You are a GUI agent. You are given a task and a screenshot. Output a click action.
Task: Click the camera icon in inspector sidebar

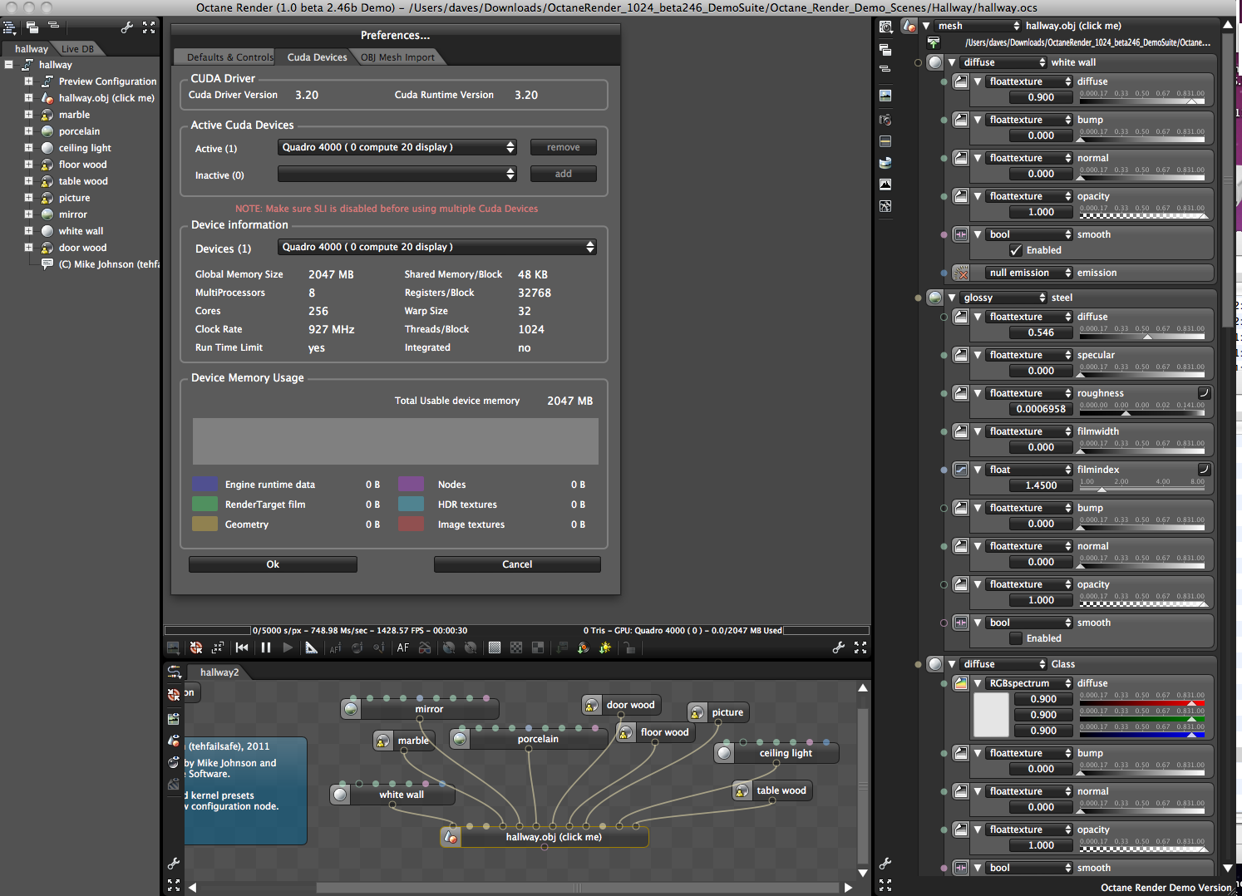coord(885,120)
